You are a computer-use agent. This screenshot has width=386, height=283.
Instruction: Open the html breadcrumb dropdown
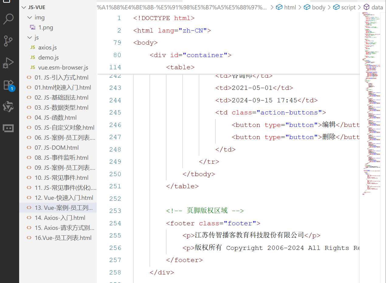coord(286,7)
